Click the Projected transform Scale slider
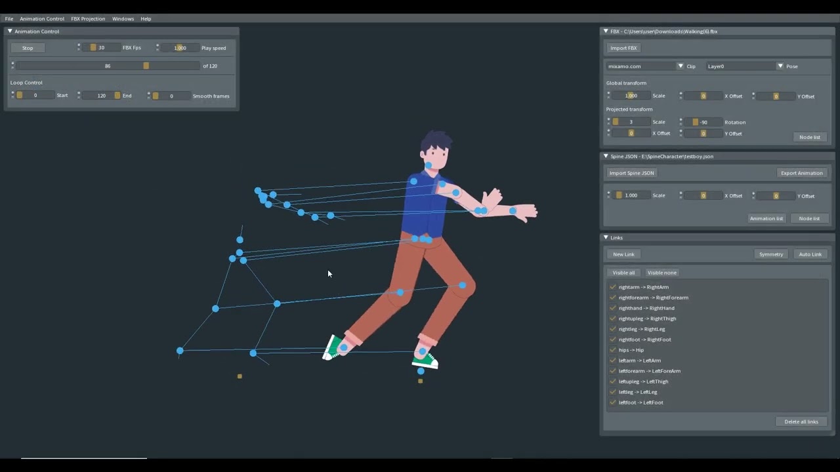This screenshot has width=840, height=472. click(631, 122)
